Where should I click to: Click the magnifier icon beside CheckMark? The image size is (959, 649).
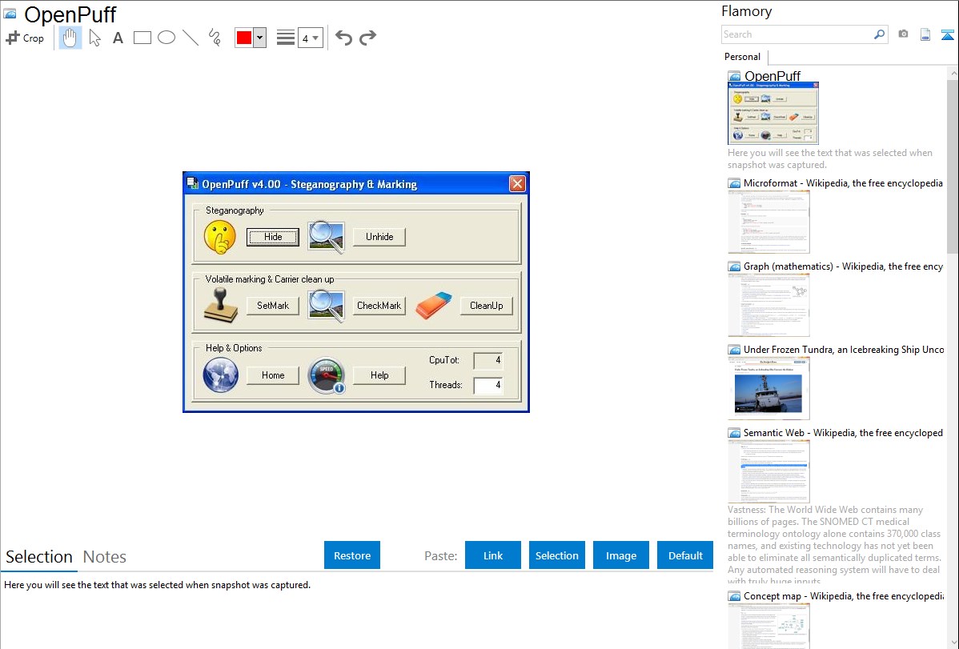[x=326, y=305]
